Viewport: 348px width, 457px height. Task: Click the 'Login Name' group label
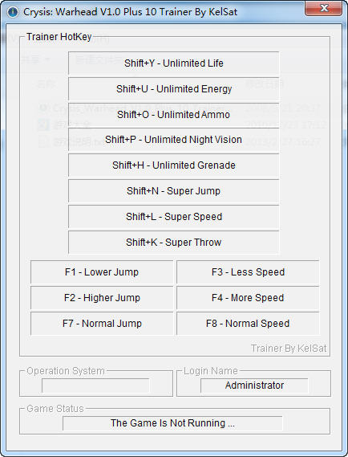(x=211, y=371)
